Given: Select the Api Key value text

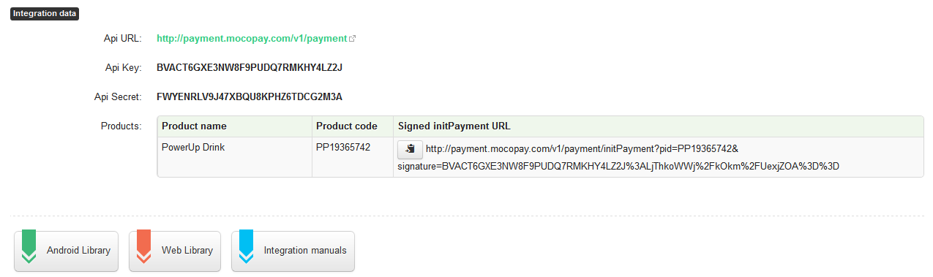Looking at the screenshot, I should pyautogui.click(x=250, y=67).
